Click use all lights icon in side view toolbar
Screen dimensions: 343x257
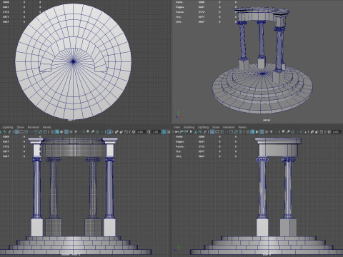[x=272, y=132]
